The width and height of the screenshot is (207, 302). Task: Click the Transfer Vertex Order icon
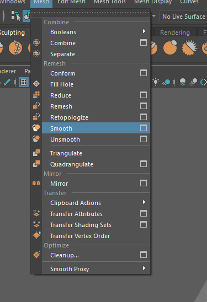point(36,235)
